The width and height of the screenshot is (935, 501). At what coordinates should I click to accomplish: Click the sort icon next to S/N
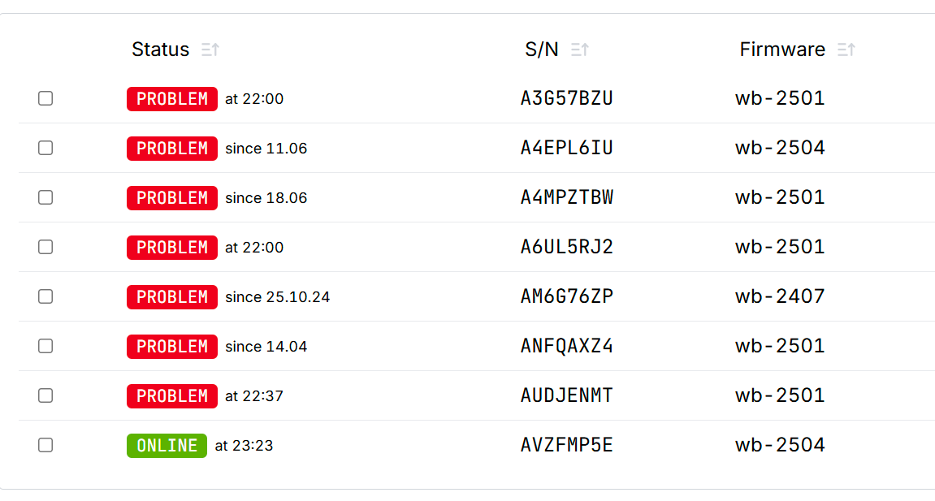click(x=580, y=50)
